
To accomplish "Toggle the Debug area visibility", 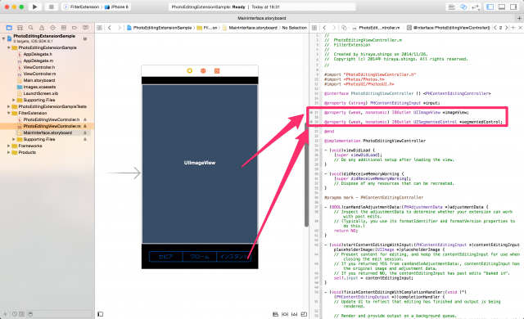I will pos(502,7).
